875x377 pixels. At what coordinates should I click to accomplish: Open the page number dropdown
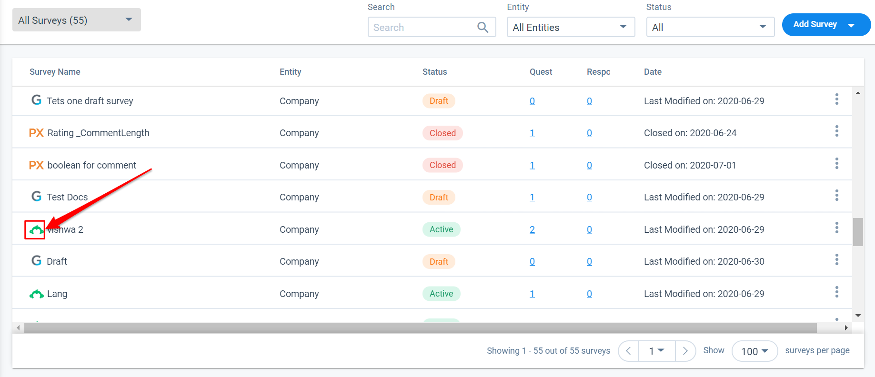point(657,351)
